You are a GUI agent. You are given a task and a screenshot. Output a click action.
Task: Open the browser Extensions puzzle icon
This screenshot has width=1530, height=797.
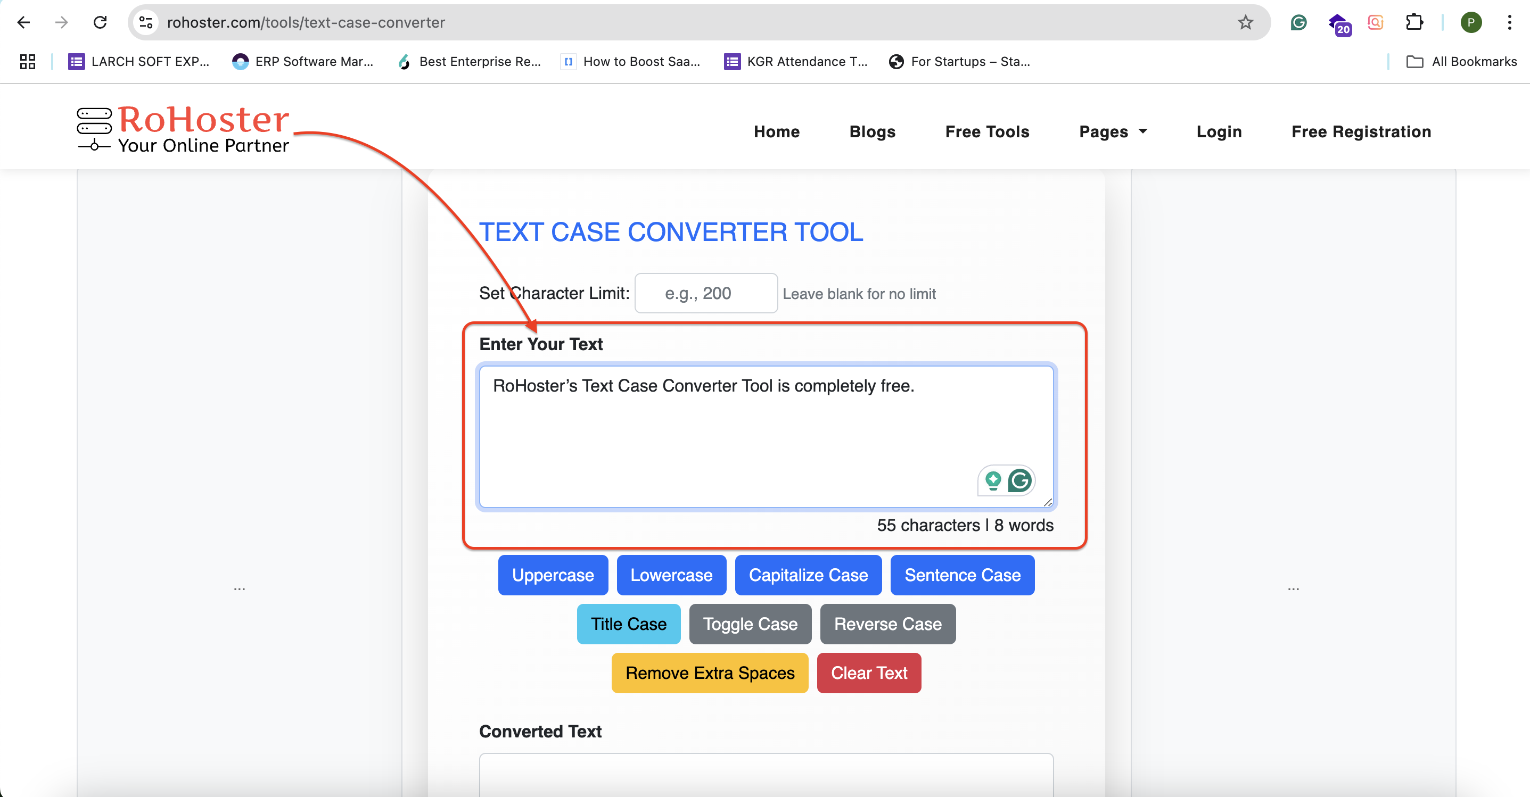pyautogui.click(x=1414, y=22)
